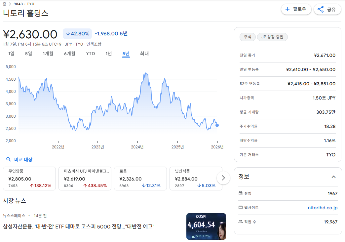Click the calendar icon next to 설립
This screenshot has width=345, height=242.
pos(241,193)
